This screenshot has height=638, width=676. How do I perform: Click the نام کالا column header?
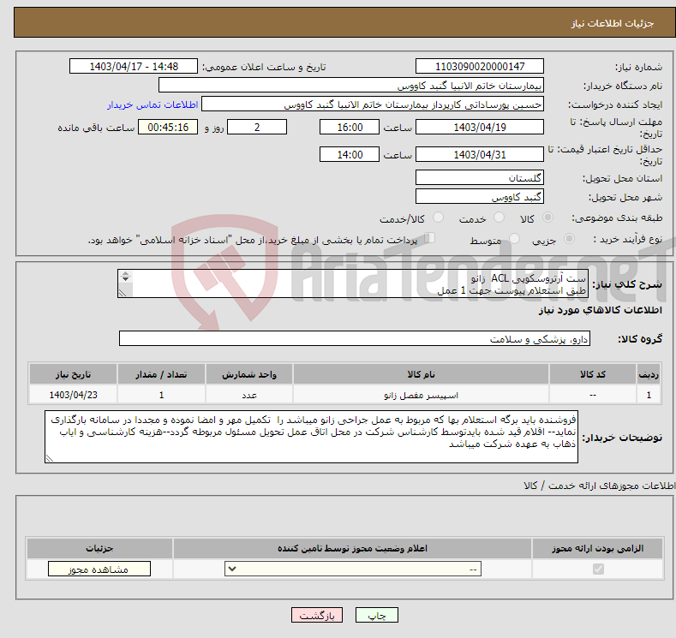421,374
